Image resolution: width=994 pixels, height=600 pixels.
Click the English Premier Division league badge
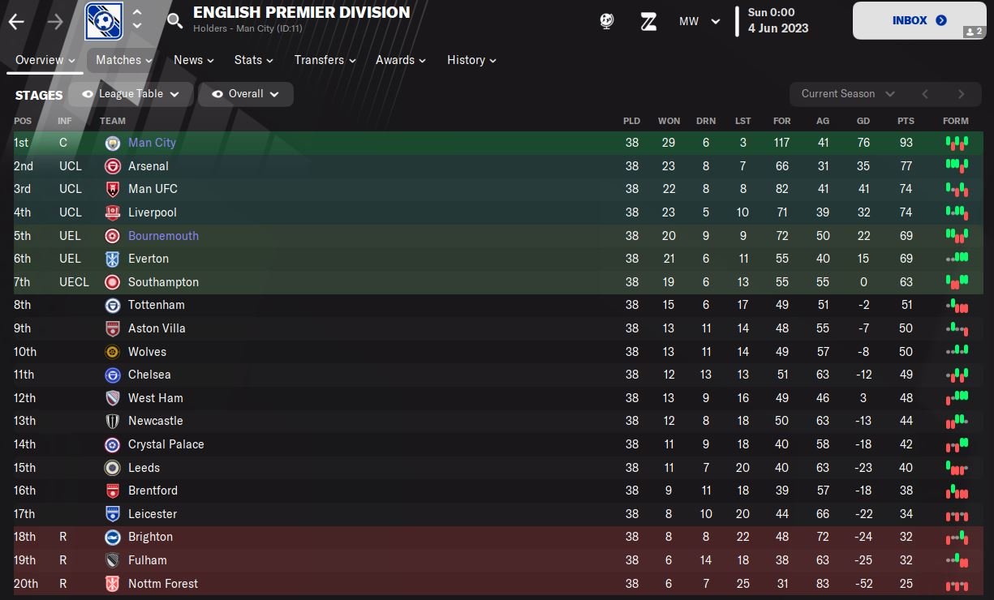click(x=104, y=21)
